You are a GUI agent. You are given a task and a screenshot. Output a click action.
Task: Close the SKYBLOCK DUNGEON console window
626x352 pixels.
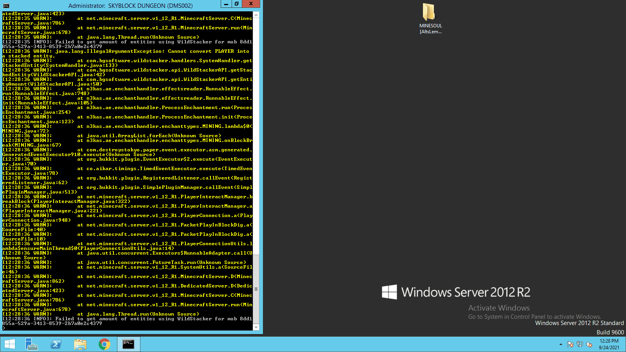tap(251, 4)
